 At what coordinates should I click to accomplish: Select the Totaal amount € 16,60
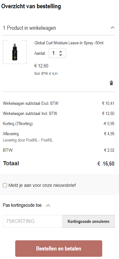(106, 164)
